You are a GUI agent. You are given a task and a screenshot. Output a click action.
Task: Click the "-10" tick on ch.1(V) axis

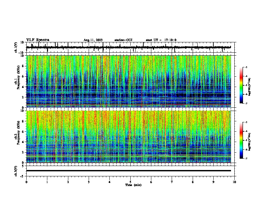21,53
